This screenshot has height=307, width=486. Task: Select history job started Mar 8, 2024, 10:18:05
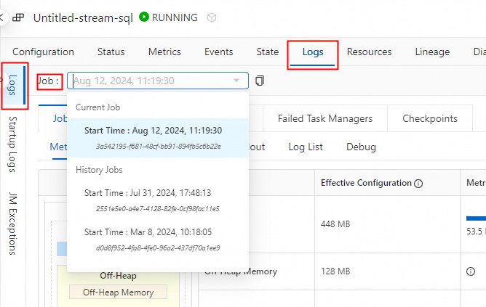coord(158,240)
